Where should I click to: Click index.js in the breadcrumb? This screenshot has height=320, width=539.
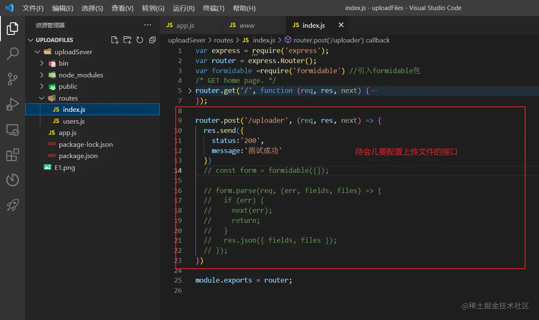[x=264, y=40]
